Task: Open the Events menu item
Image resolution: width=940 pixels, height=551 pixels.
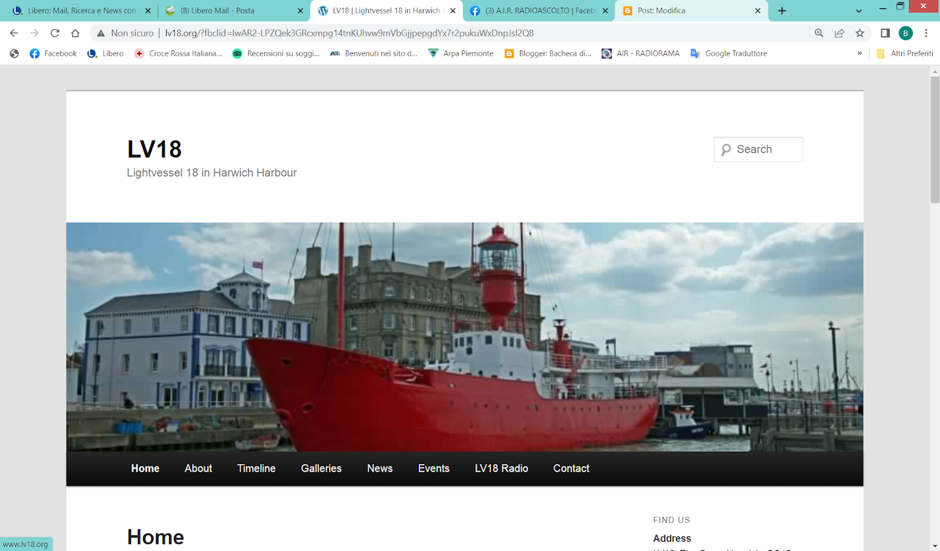Action: coord(434,468)
